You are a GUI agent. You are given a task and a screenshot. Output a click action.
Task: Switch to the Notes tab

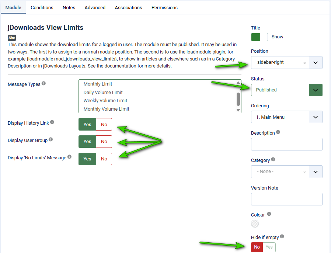[69, 8]
